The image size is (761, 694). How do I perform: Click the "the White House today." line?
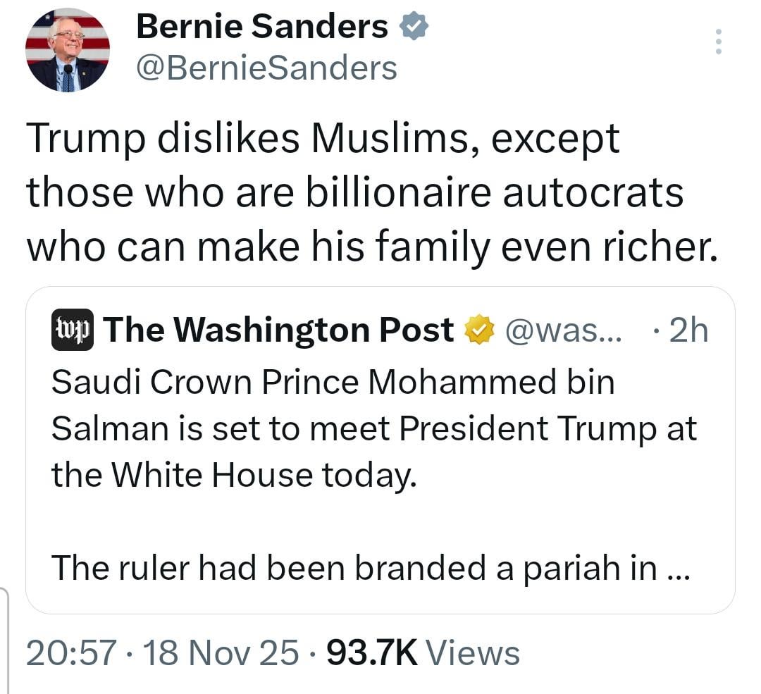pos(234,475)
